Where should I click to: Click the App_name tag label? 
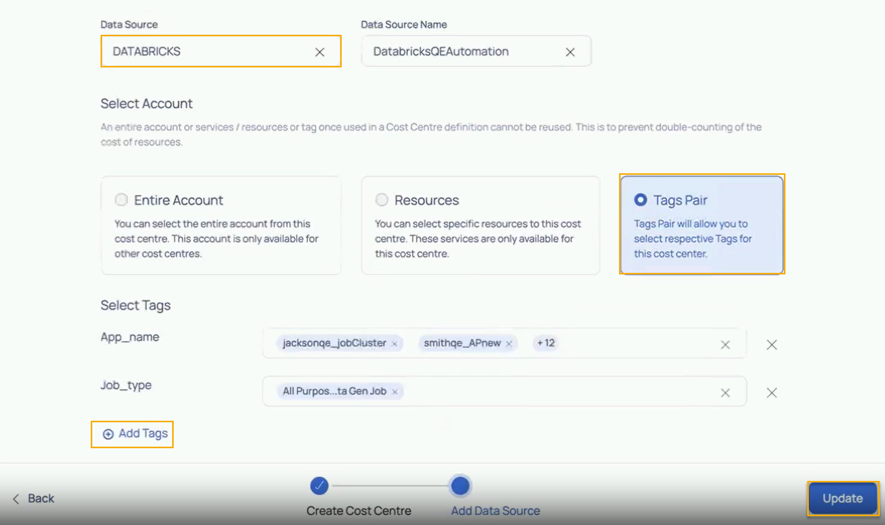(x=130, y=337)
